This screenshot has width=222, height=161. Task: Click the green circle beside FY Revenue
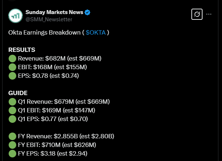tap(12, 136)
